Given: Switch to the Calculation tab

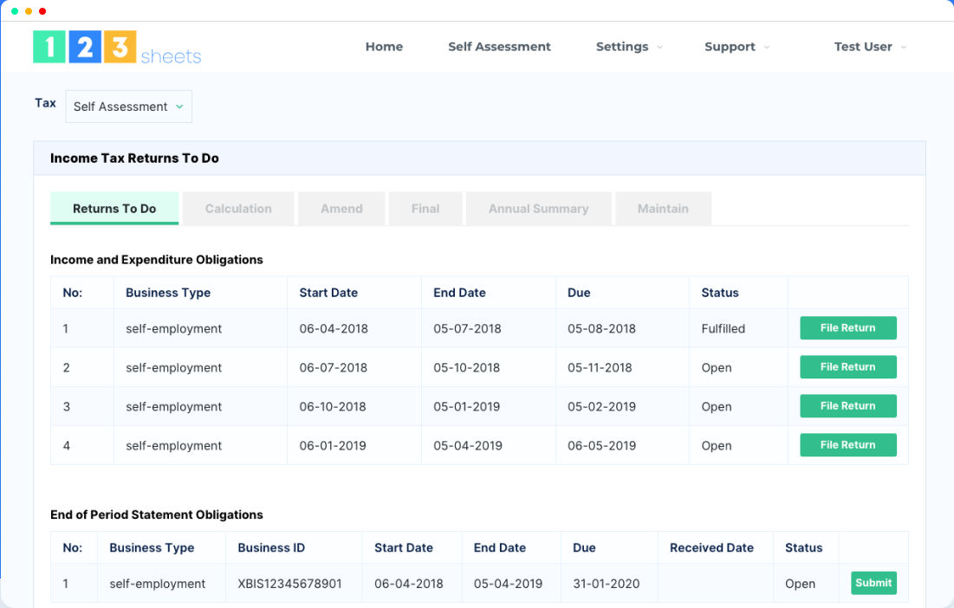Looking at the screenshot, I should tap(238, 208).
